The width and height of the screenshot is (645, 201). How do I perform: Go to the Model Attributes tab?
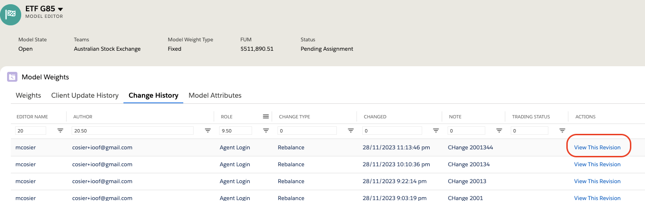215,95
